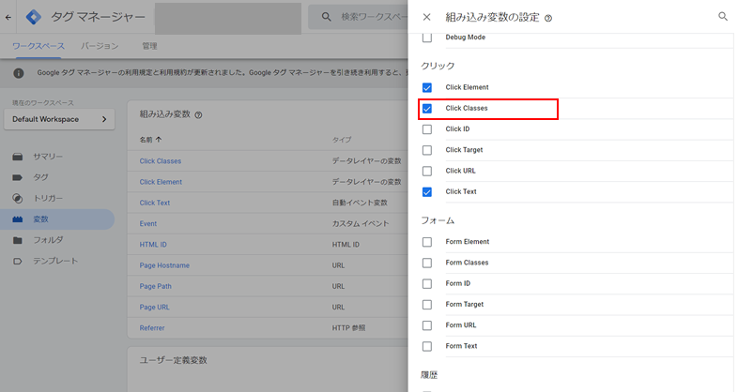Open the Referrer variable link
The width and height of the screenshot is (738, 392).
coord(152,328)
